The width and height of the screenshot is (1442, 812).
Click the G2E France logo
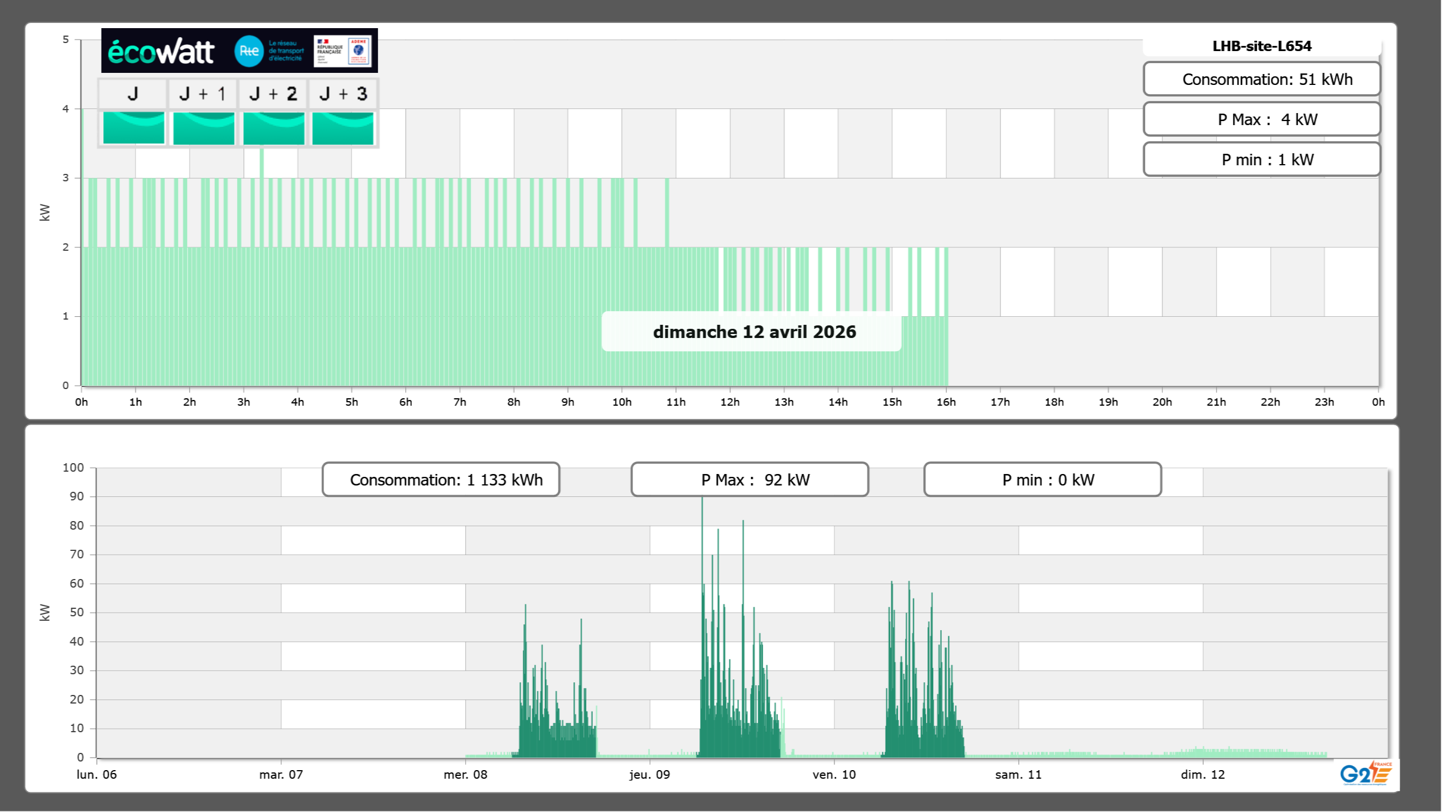click(1366, 774)
